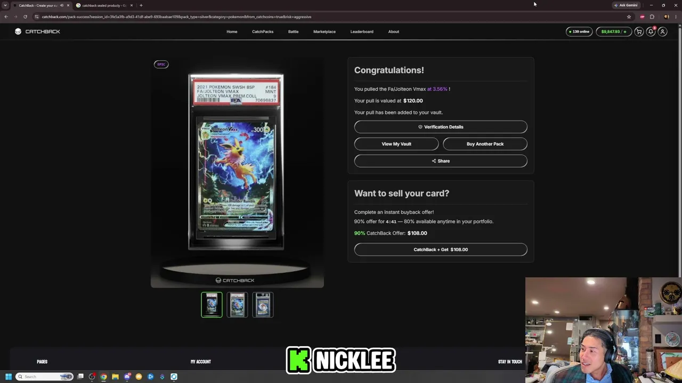Open the site information icon in address bar
Image resolution: width=682 pixels, height=383 pixels.
[36, 16]
